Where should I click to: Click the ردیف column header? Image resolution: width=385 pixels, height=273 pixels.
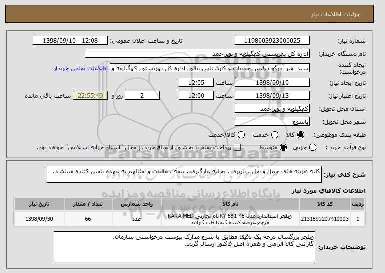(x=358, y=204)
